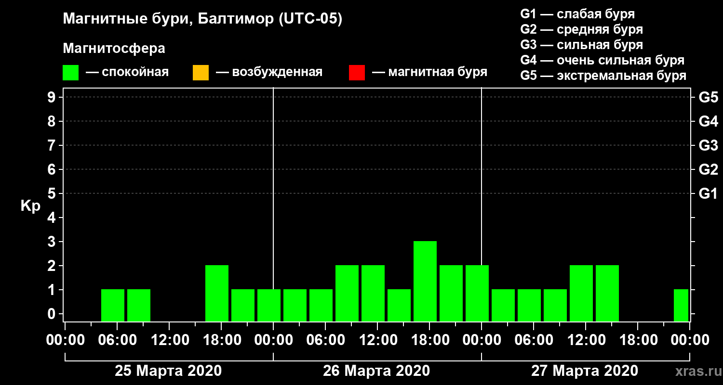
Task: Click the Kp axis value 9
Action: point(53,97)
